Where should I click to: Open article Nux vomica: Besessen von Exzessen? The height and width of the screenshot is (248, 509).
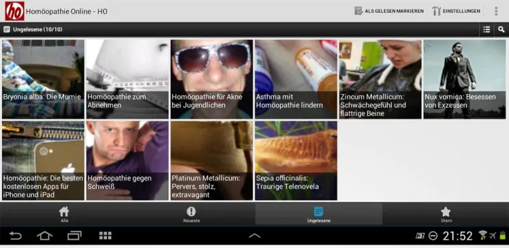pos(464,79)
